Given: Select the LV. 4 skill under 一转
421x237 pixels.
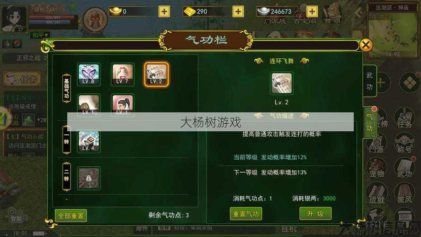Looking at the screenshot, I should point(89,141).
